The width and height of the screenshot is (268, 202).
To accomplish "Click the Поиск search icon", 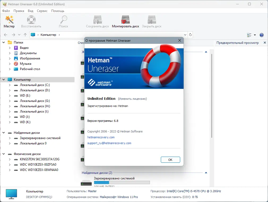I will [x=63, y=21].
